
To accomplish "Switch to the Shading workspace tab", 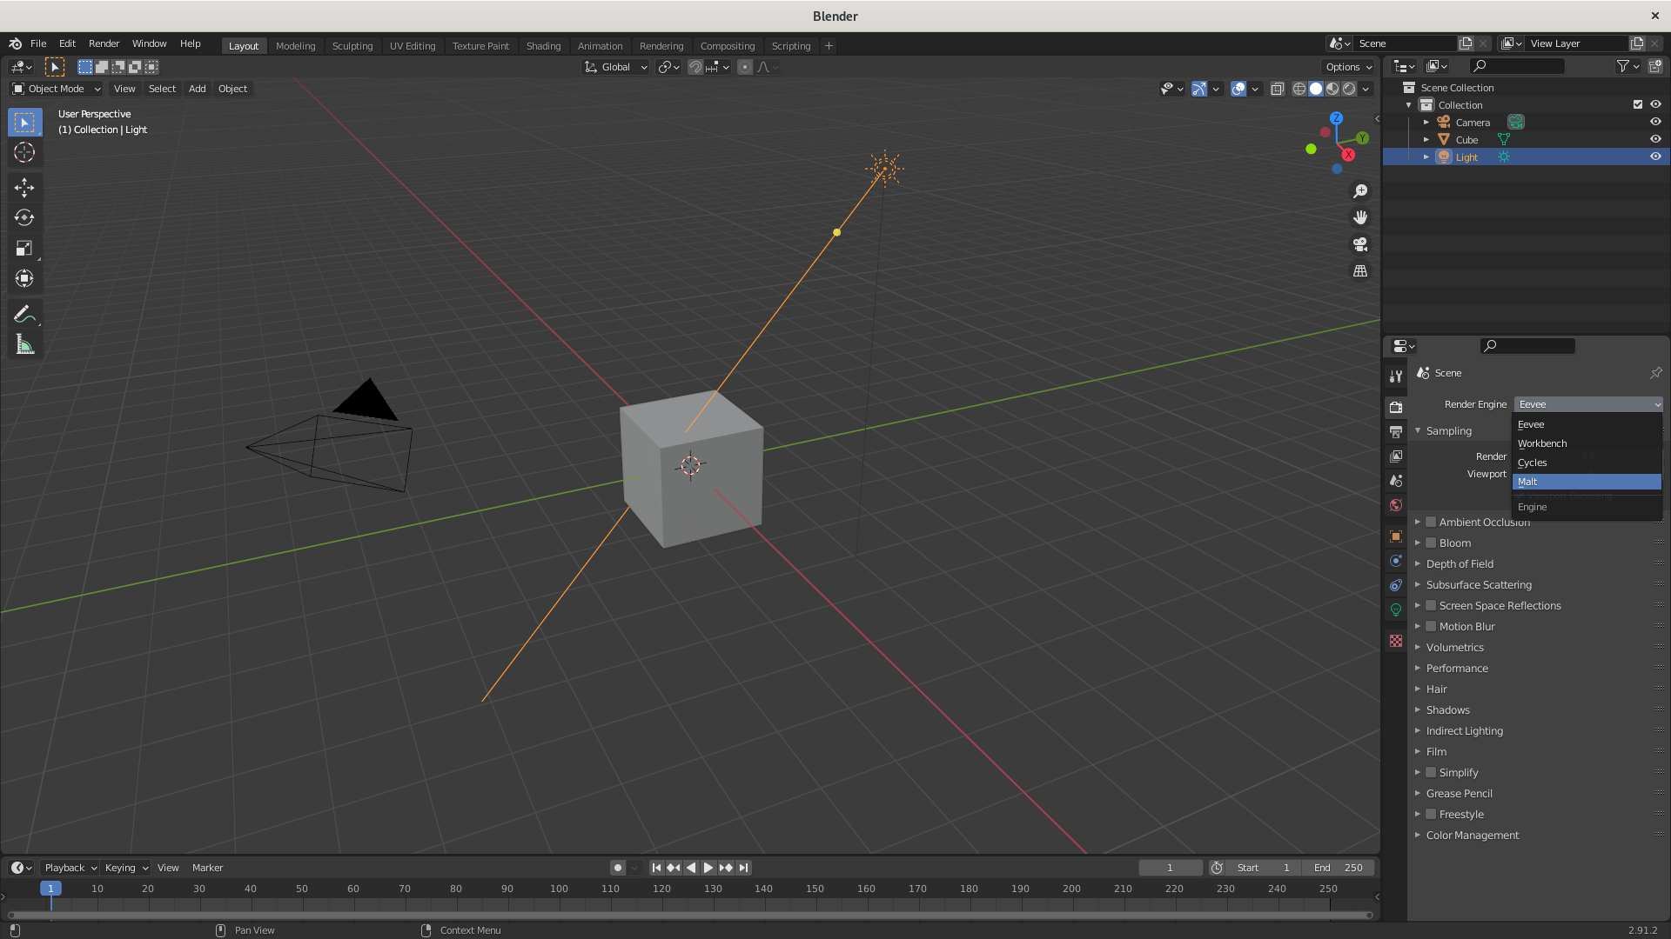I will (x=543, y=45).
